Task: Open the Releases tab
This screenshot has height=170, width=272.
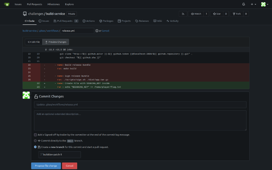Action: click(142, 21)
